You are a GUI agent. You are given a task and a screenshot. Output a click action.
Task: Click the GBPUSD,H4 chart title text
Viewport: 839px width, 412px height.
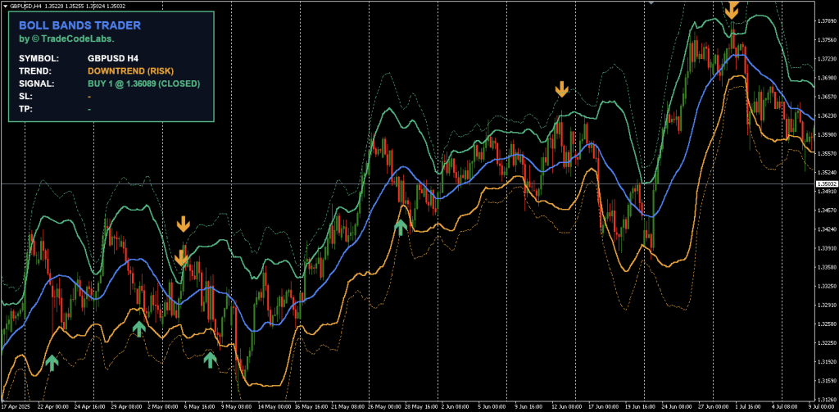pos(26,5)
